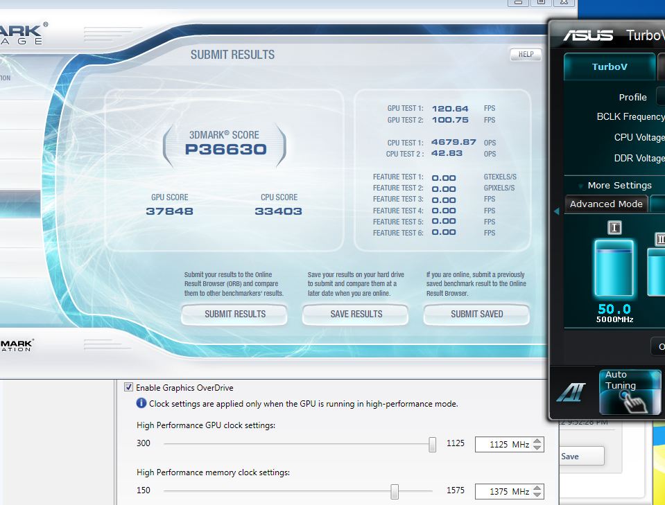Click the SAVE RESULTS button

pos(356,314)
